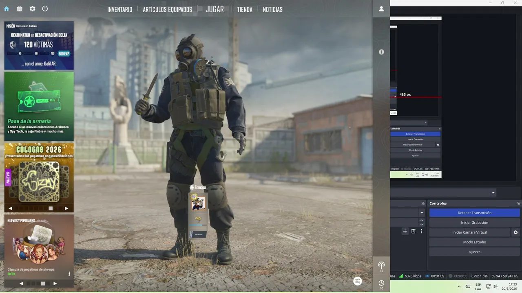
Task: Enable Modo Estudio in OBS
Action: (x=475, y=242)
